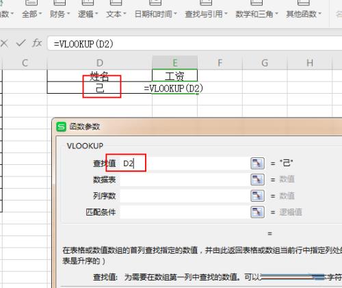Click the cell containing 姓名
Image resolution: width=342 pixels, height=288 pixels.
pyautogui.click(x=100, y=76)
